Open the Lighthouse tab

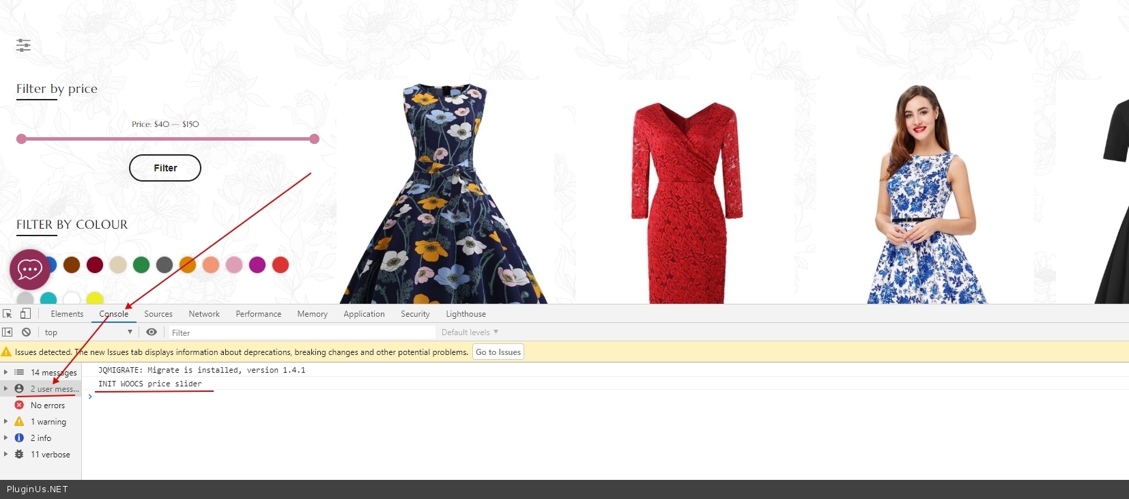point(466,314)
